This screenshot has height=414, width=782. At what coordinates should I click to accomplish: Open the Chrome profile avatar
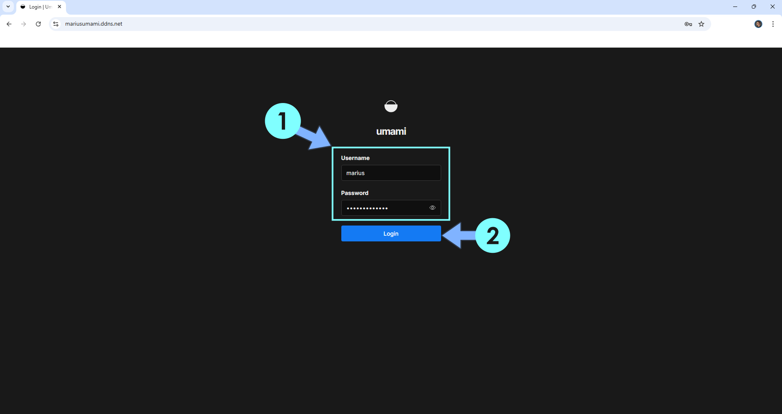pyautogui.click(x=758, y=24)
